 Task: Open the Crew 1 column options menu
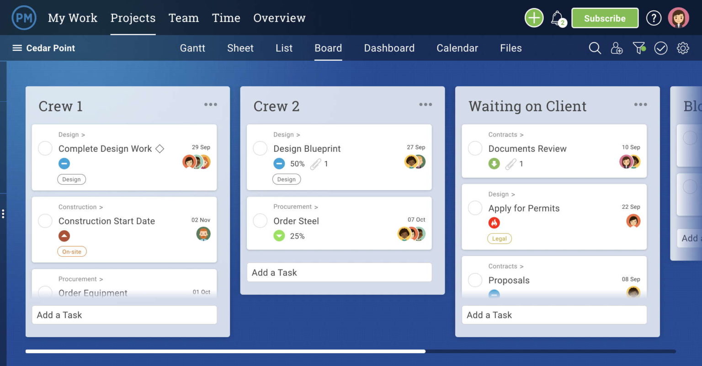tap(211, 104)
